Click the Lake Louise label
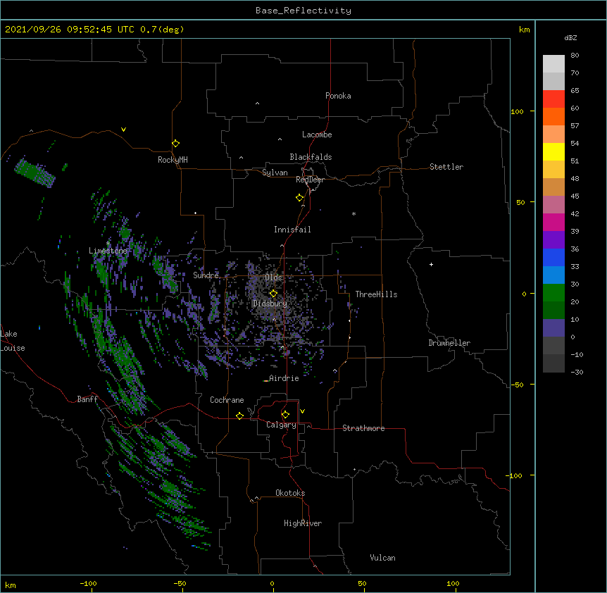607x593 pixels. pos(13,341)
